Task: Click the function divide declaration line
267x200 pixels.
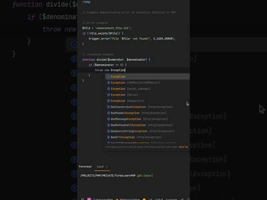Action: tap(116, 60)
